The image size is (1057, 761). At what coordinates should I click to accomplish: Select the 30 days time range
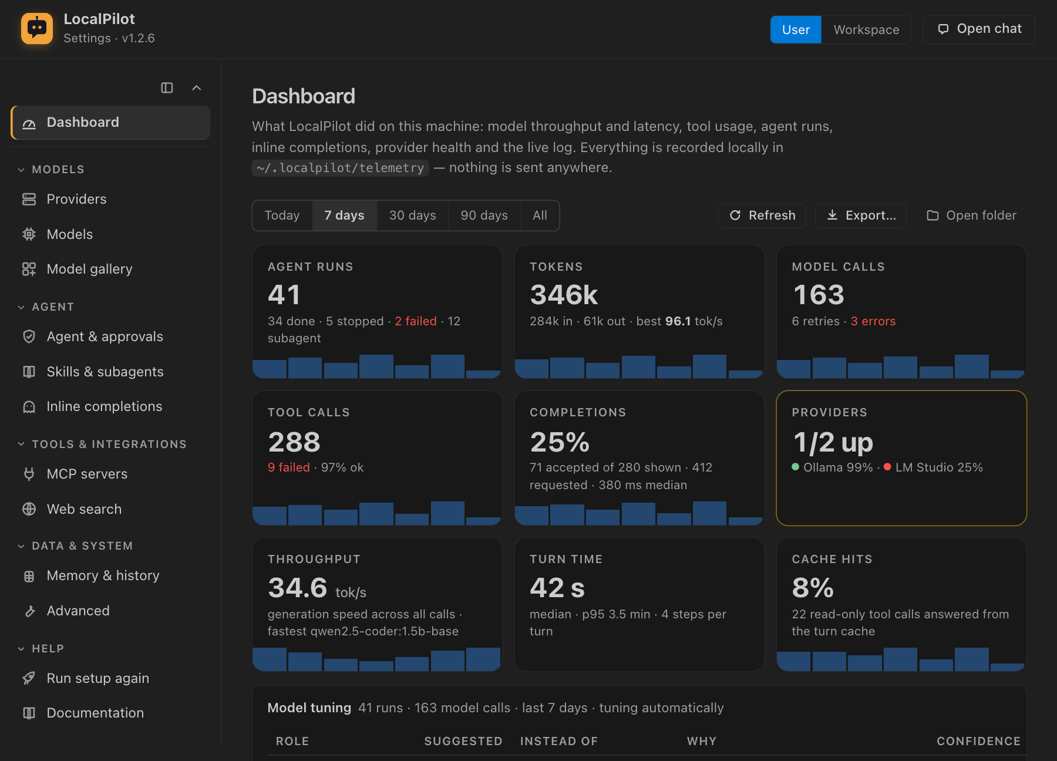tap(412, 215)
